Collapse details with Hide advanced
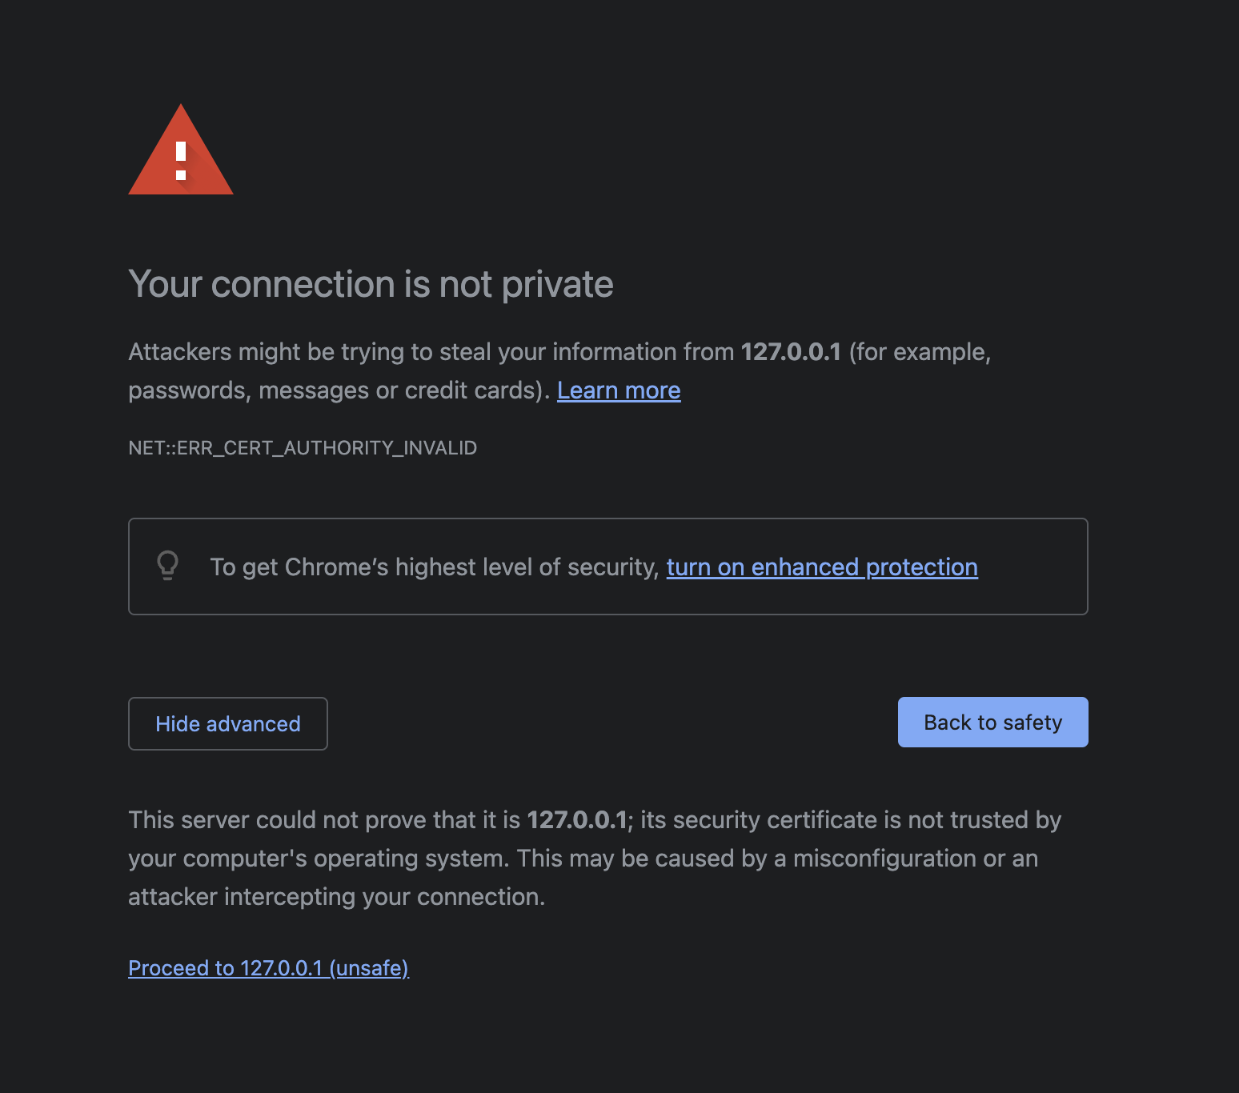 point(228,724)
